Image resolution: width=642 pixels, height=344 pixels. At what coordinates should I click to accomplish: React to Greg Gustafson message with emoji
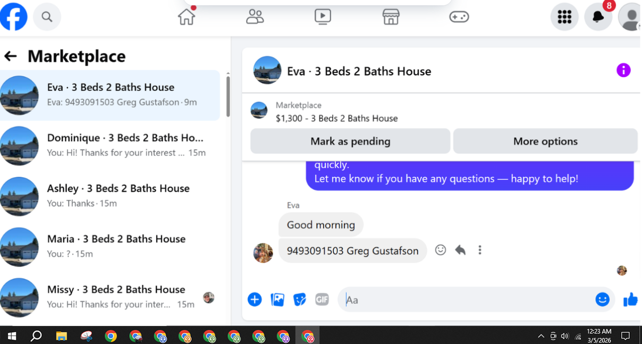[x=441, y=250]
